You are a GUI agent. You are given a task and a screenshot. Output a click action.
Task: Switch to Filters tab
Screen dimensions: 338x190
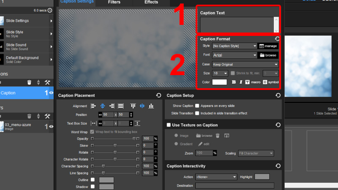[x=114, y=2]
